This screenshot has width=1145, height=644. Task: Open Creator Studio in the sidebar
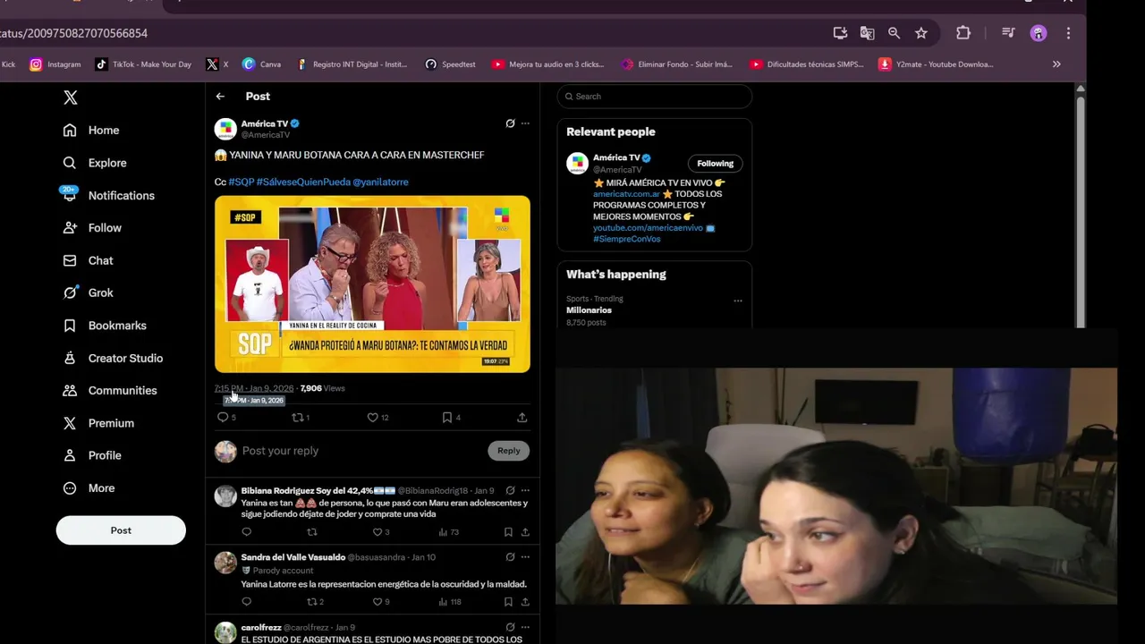pyautogui.click(x=113, y=358)
